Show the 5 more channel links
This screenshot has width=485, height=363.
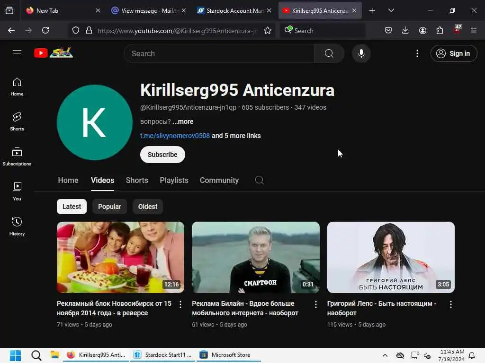pos(236,136)
